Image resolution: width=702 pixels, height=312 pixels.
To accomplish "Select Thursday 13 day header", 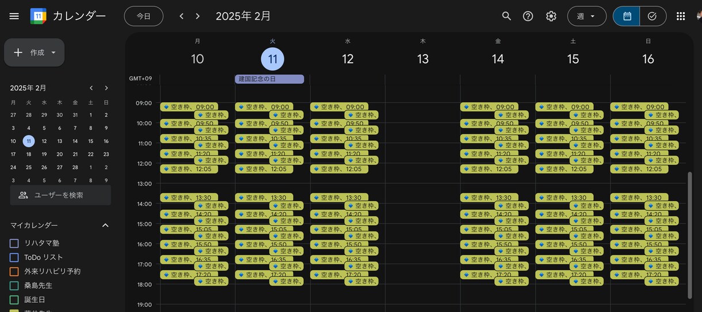I will [x=423, y=59].
